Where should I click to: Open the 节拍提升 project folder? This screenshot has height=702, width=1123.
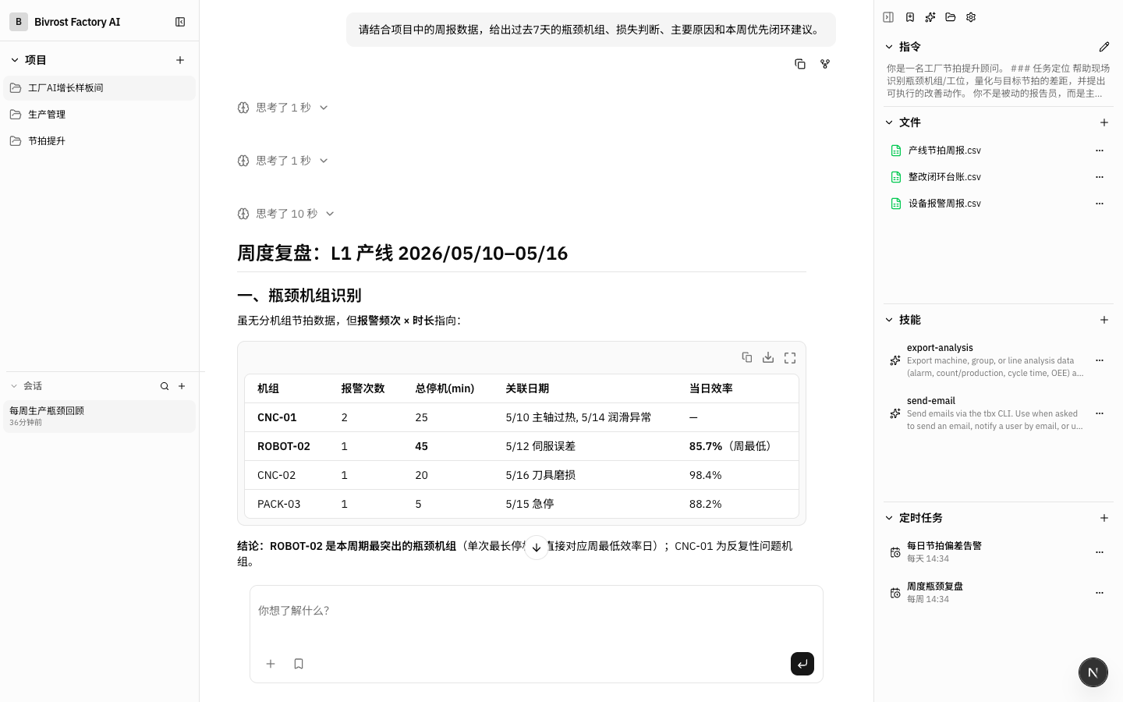(99, 141)
